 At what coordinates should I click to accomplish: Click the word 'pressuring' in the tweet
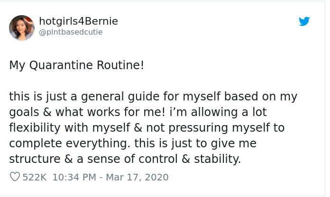[198, 128]
